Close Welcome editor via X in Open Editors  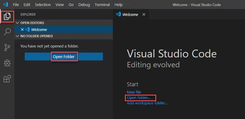point(22,29)
